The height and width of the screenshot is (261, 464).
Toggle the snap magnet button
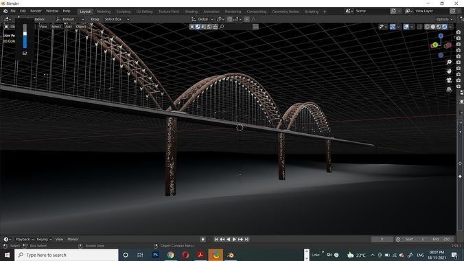(230, 19)
